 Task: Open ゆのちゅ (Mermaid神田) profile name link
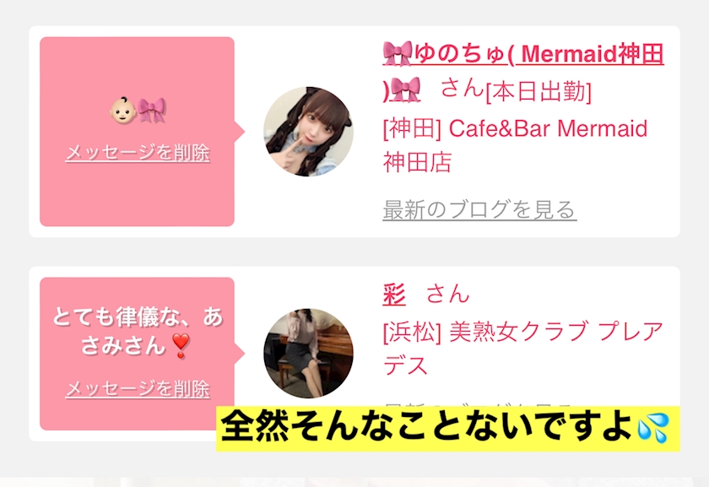523,72
